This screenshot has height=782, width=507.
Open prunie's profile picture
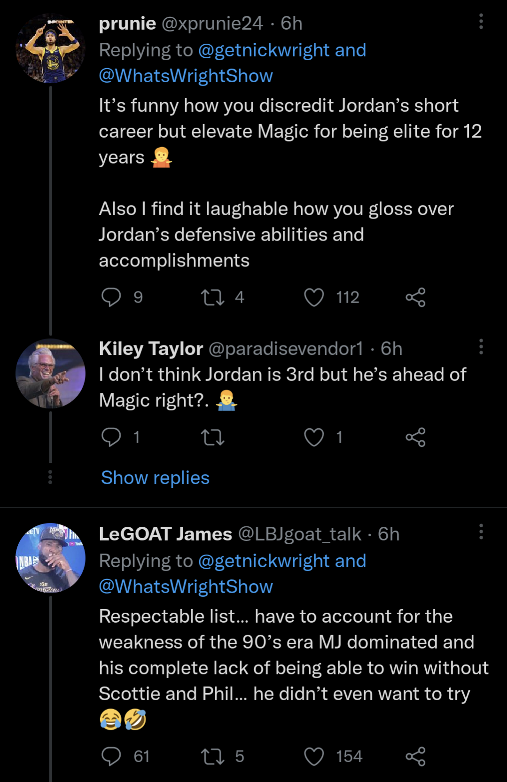50,49
